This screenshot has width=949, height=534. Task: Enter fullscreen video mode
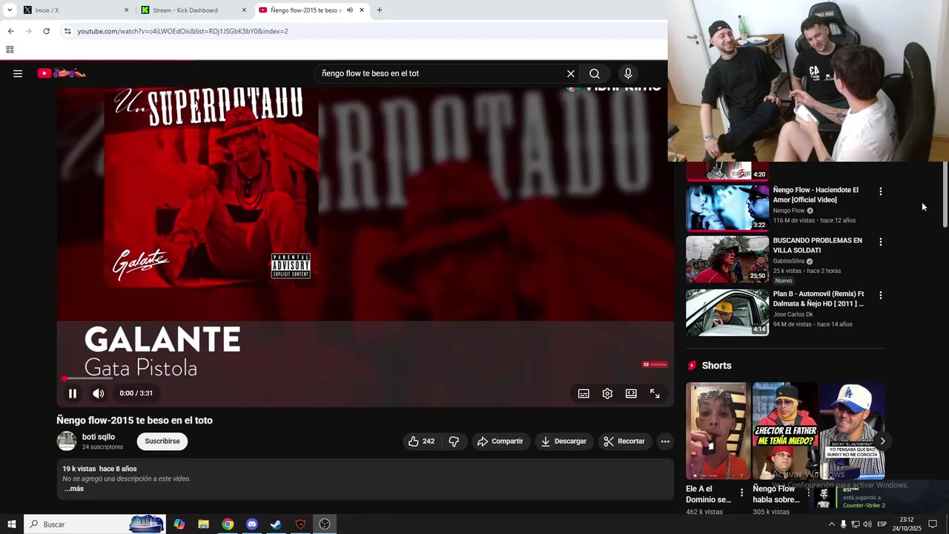655,394
